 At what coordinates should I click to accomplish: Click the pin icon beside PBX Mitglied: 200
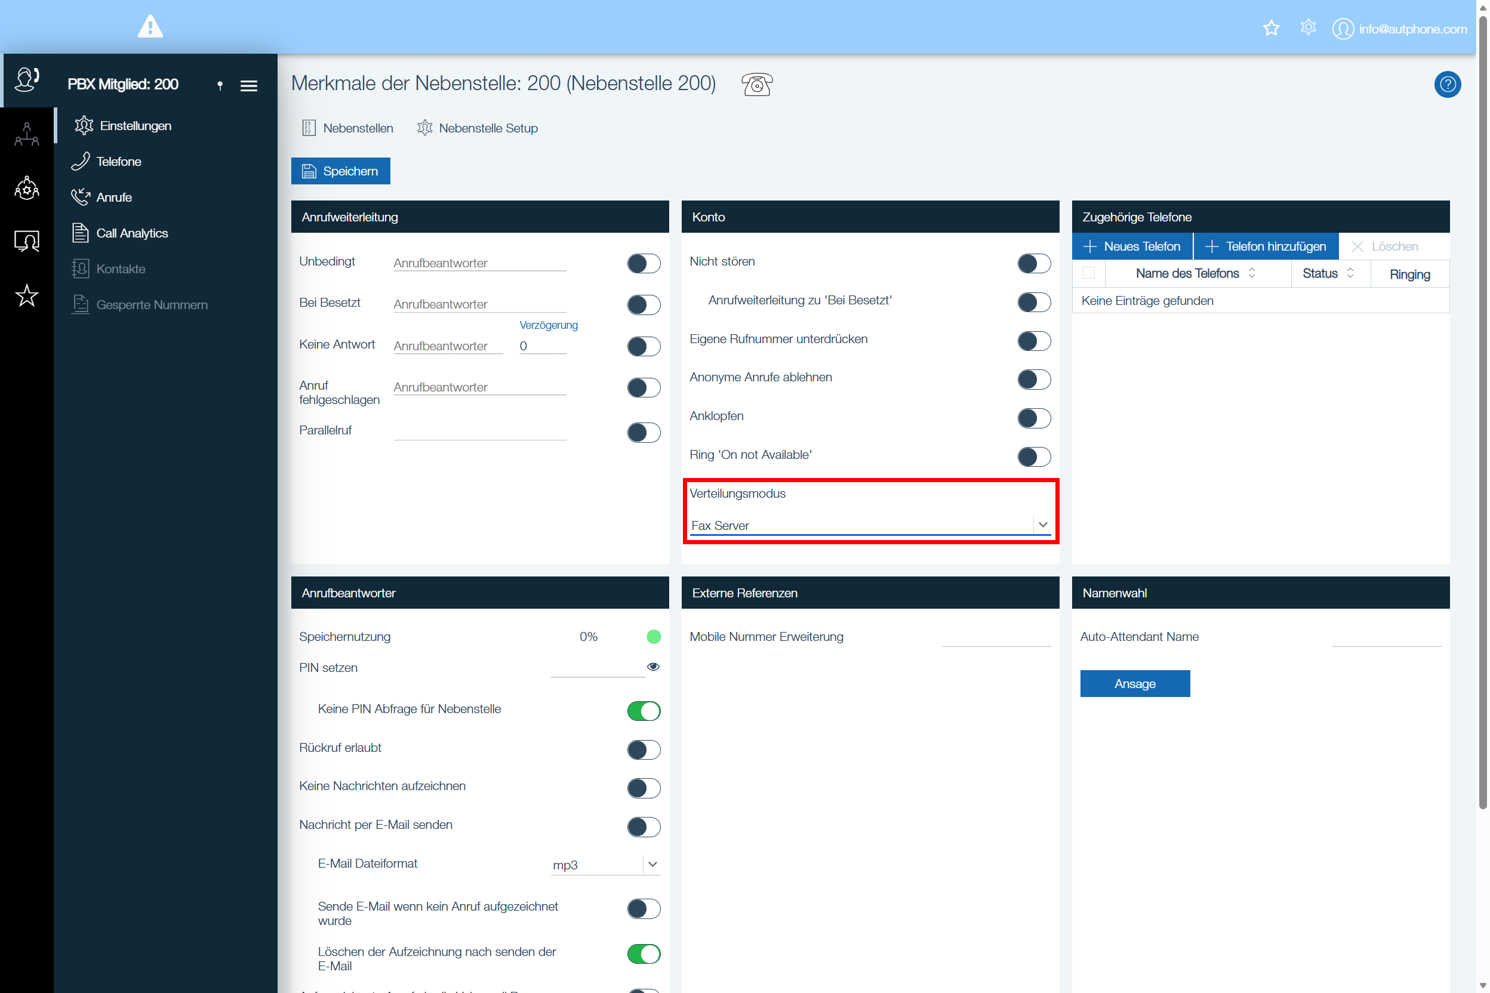(x=220, y=85)
